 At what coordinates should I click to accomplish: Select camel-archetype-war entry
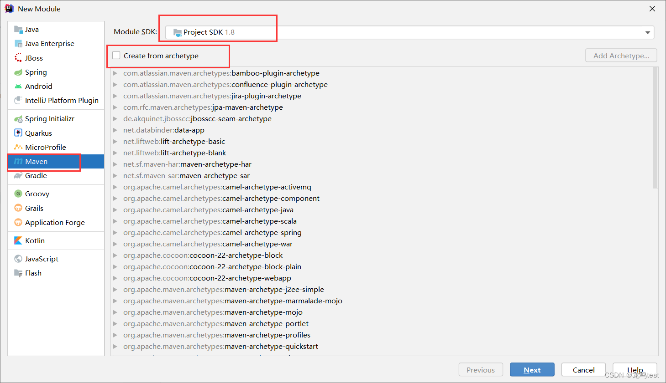click(208, 244)
